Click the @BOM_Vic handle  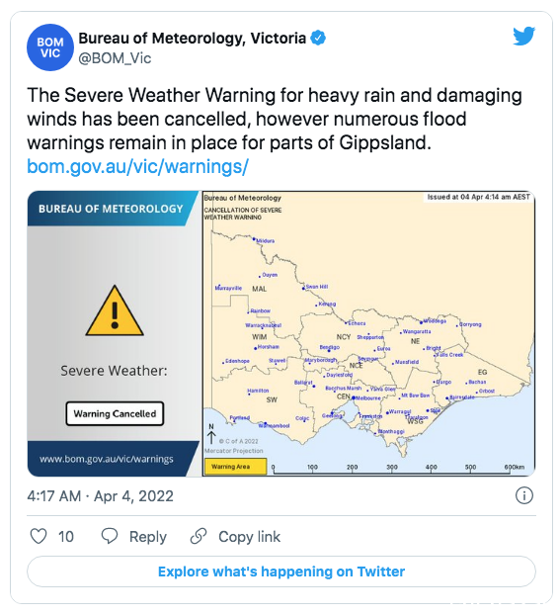(115, 58)
